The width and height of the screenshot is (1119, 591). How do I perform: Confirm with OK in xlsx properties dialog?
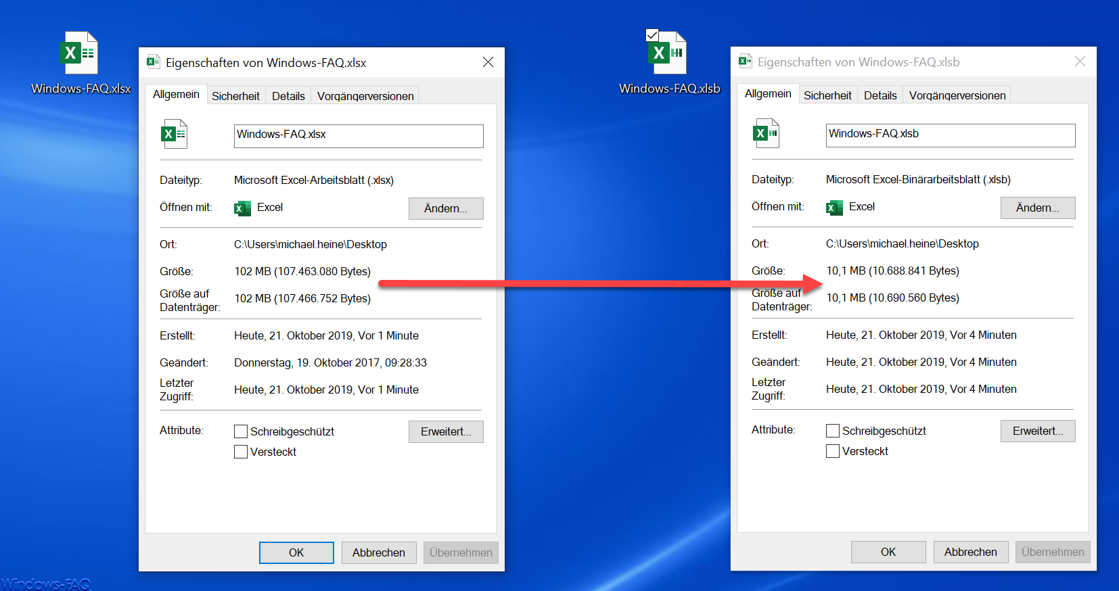[296, 552]
